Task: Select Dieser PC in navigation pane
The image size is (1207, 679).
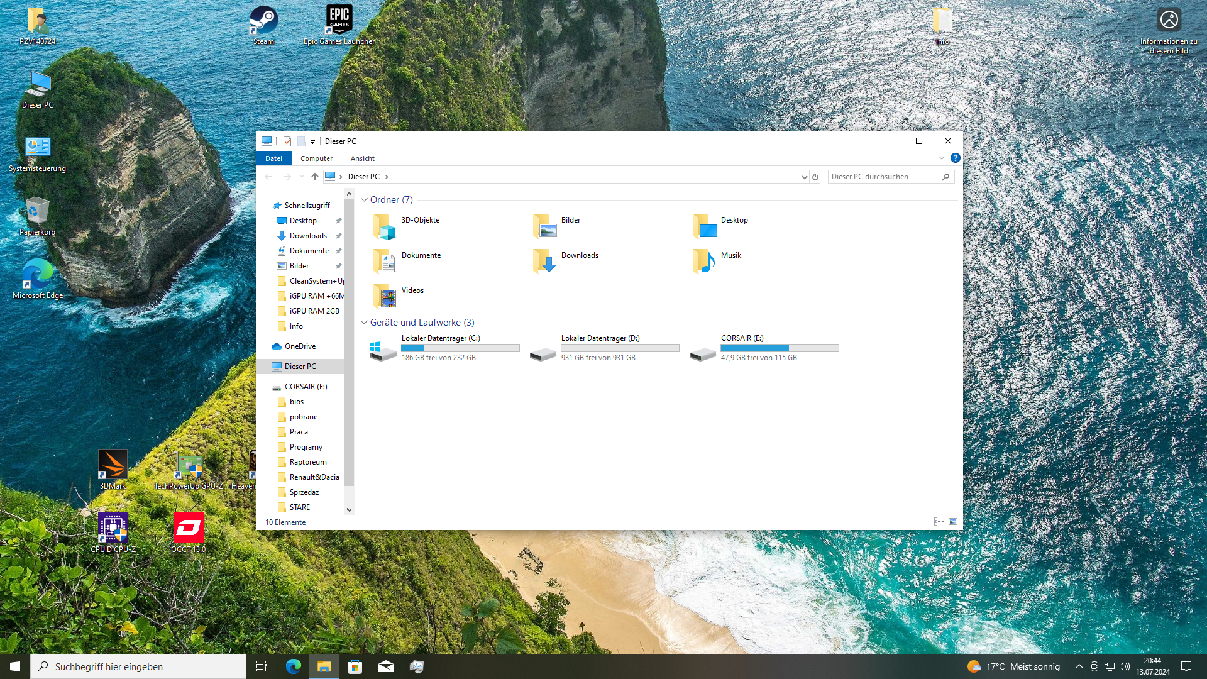Action: point(300,367)
